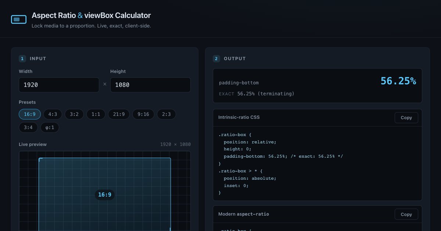441x231 pixels.
Task: Click the Intrinsic-ratio CSS code block
Action: tap(318, 164)
